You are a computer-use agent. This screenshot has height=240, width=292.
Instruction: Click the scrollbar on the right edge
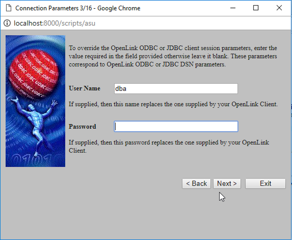tap(290, 119)
